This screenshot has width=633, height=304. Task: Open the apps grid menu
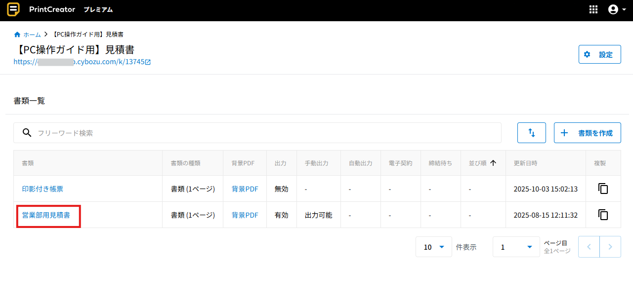(x=593, y=10)
